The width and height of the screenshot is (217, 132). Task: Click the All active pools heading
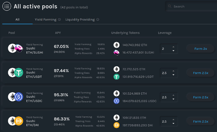tap(36, 7)
